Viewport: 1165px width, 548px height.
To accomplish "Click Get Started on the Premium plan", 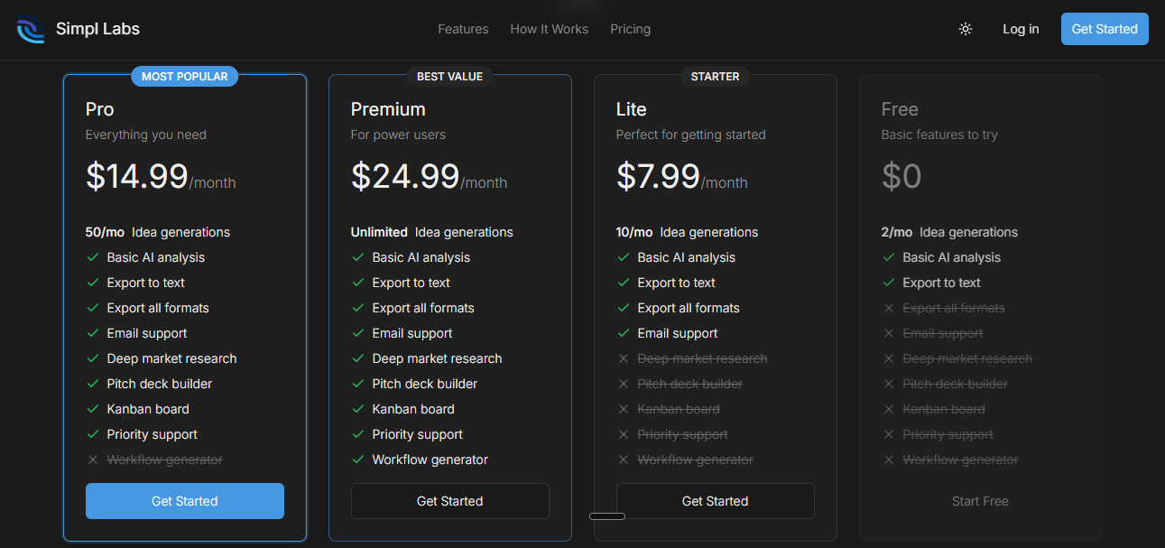I will click(449, 501).
